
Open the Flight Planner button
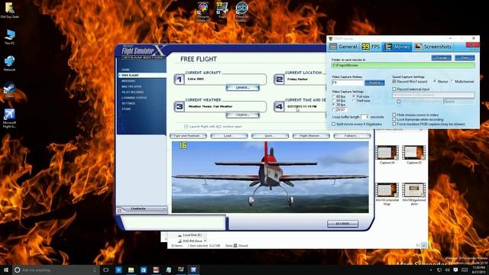click(311, 136)
